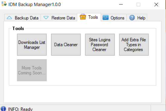
Task: Open the Help tab
Action: pyautogui.click(x=137, y=18)
